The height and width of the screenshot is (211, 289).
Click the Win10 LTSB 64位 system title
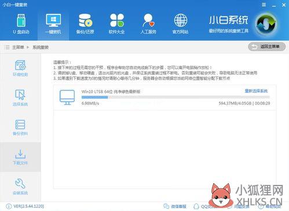coord(111,92)
